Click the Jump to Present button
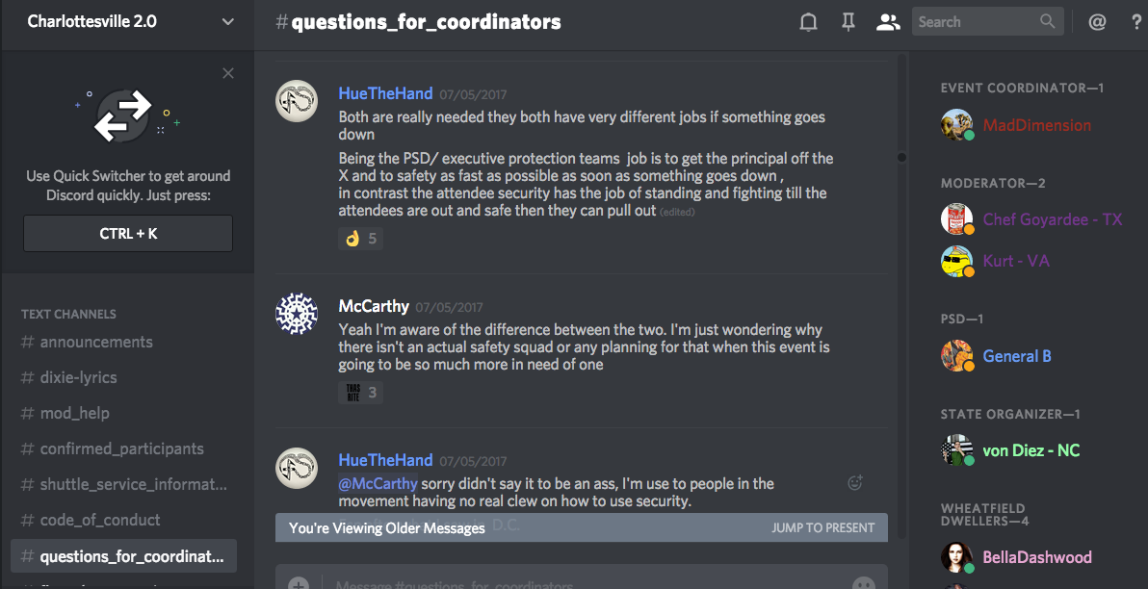 pos(822,527)
